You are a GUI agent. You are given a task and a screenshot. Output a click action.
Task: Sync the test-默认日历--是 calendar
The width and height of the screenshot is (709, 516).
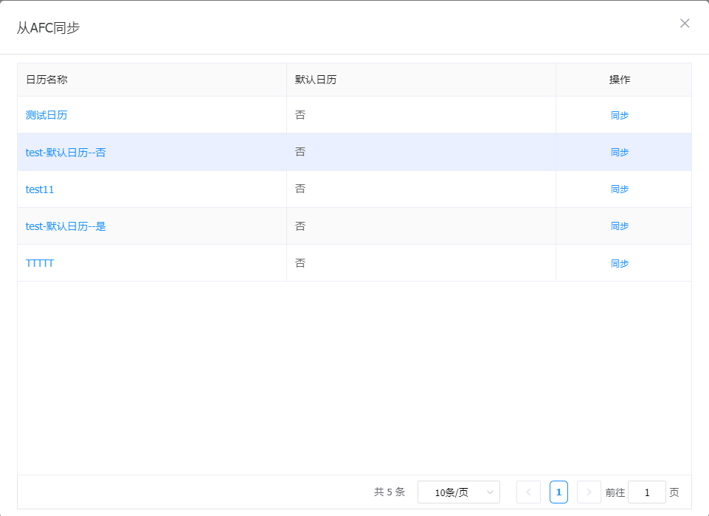coord(620,226)
